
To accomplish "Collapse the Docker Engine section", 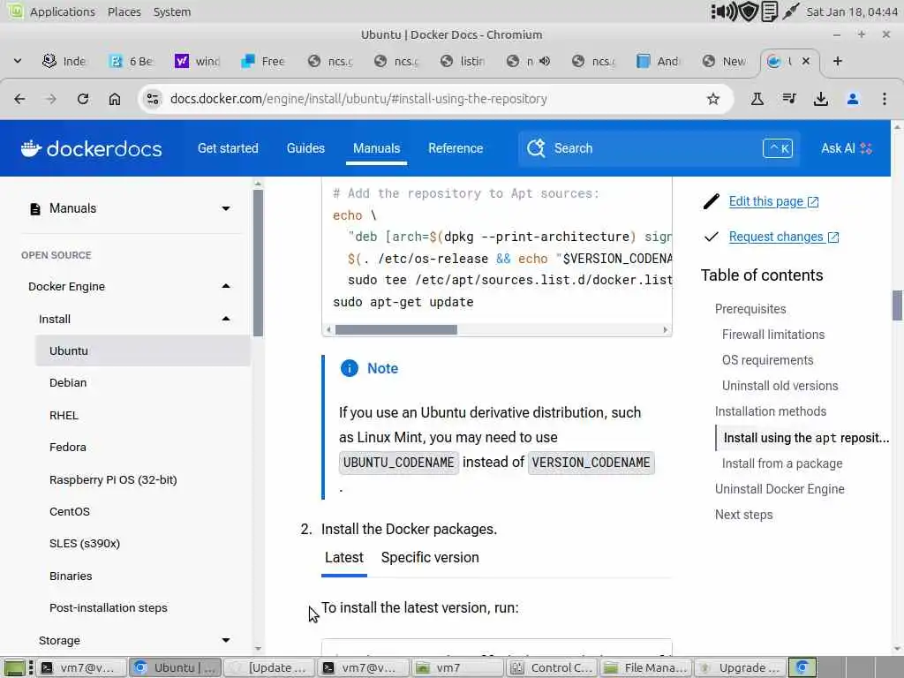I will (x=226, y=287).
